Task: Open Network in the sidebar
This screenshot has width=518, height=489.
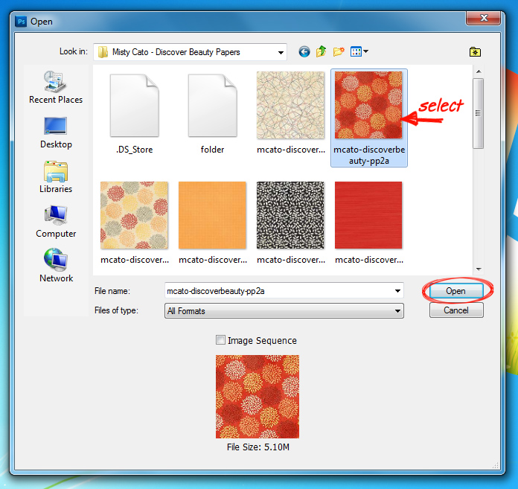Action: tap(56, 265)
